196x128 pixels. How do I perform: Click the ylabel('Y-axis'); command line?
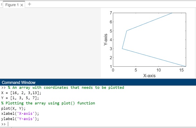[20, 119]
